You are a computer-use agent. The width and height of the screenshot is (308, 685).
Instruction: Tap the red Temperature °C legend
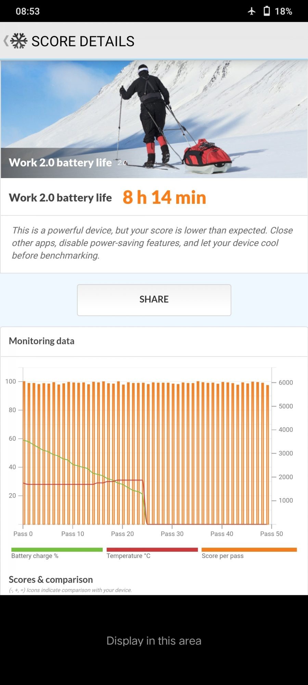(x=152, y=553)
